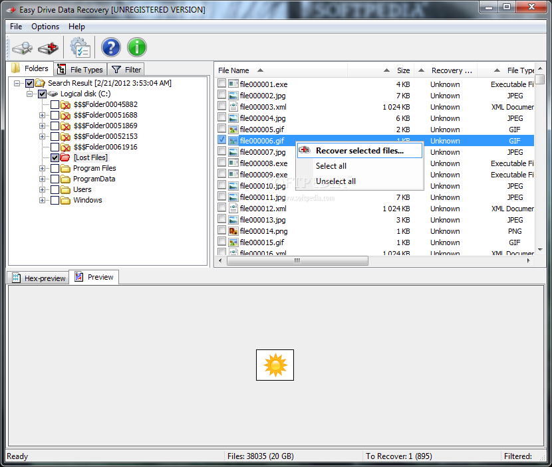The height and width of the screenshot is (467, 552).
Task: Click the recover drive red cross icon
Action: 49,48
